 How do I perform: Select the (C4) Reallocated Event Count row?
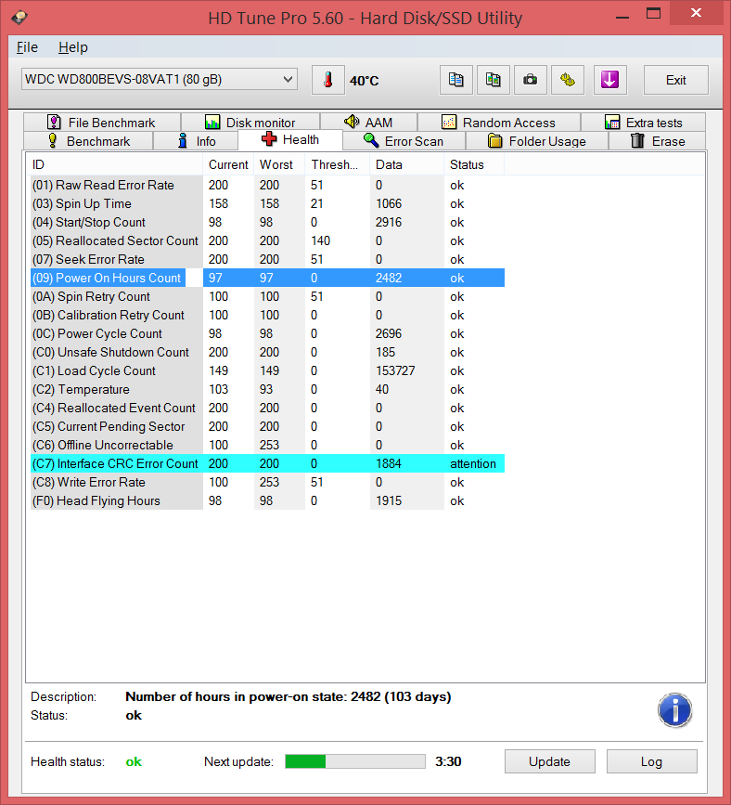point(267,408)
